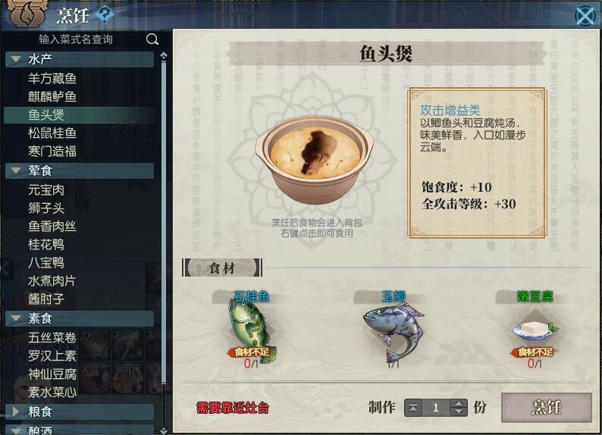Set quantity to maximum with the top arrow
Screen dimensions: 602x435
(x=413, y=408)
